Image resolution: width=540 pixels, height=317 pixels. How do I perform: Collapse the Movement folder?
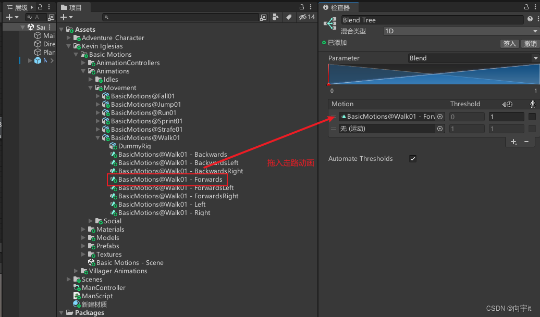pyautogui.click(x=91, y=87)
